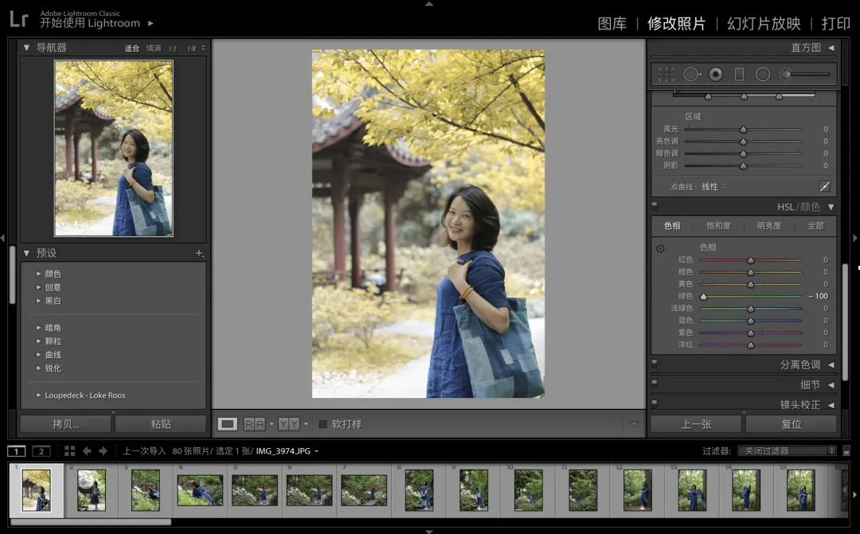Select the Crop Overlay tool icon
Viewport: 860px width, 534px height.
(666, 74)
